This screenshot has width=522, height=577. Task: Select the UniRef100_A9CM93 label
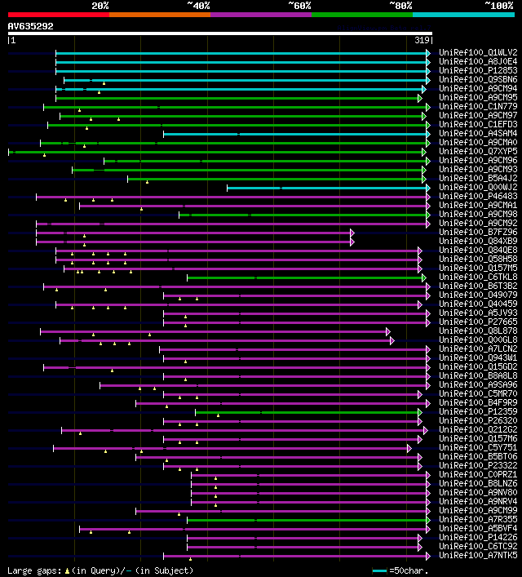[478, 169]
